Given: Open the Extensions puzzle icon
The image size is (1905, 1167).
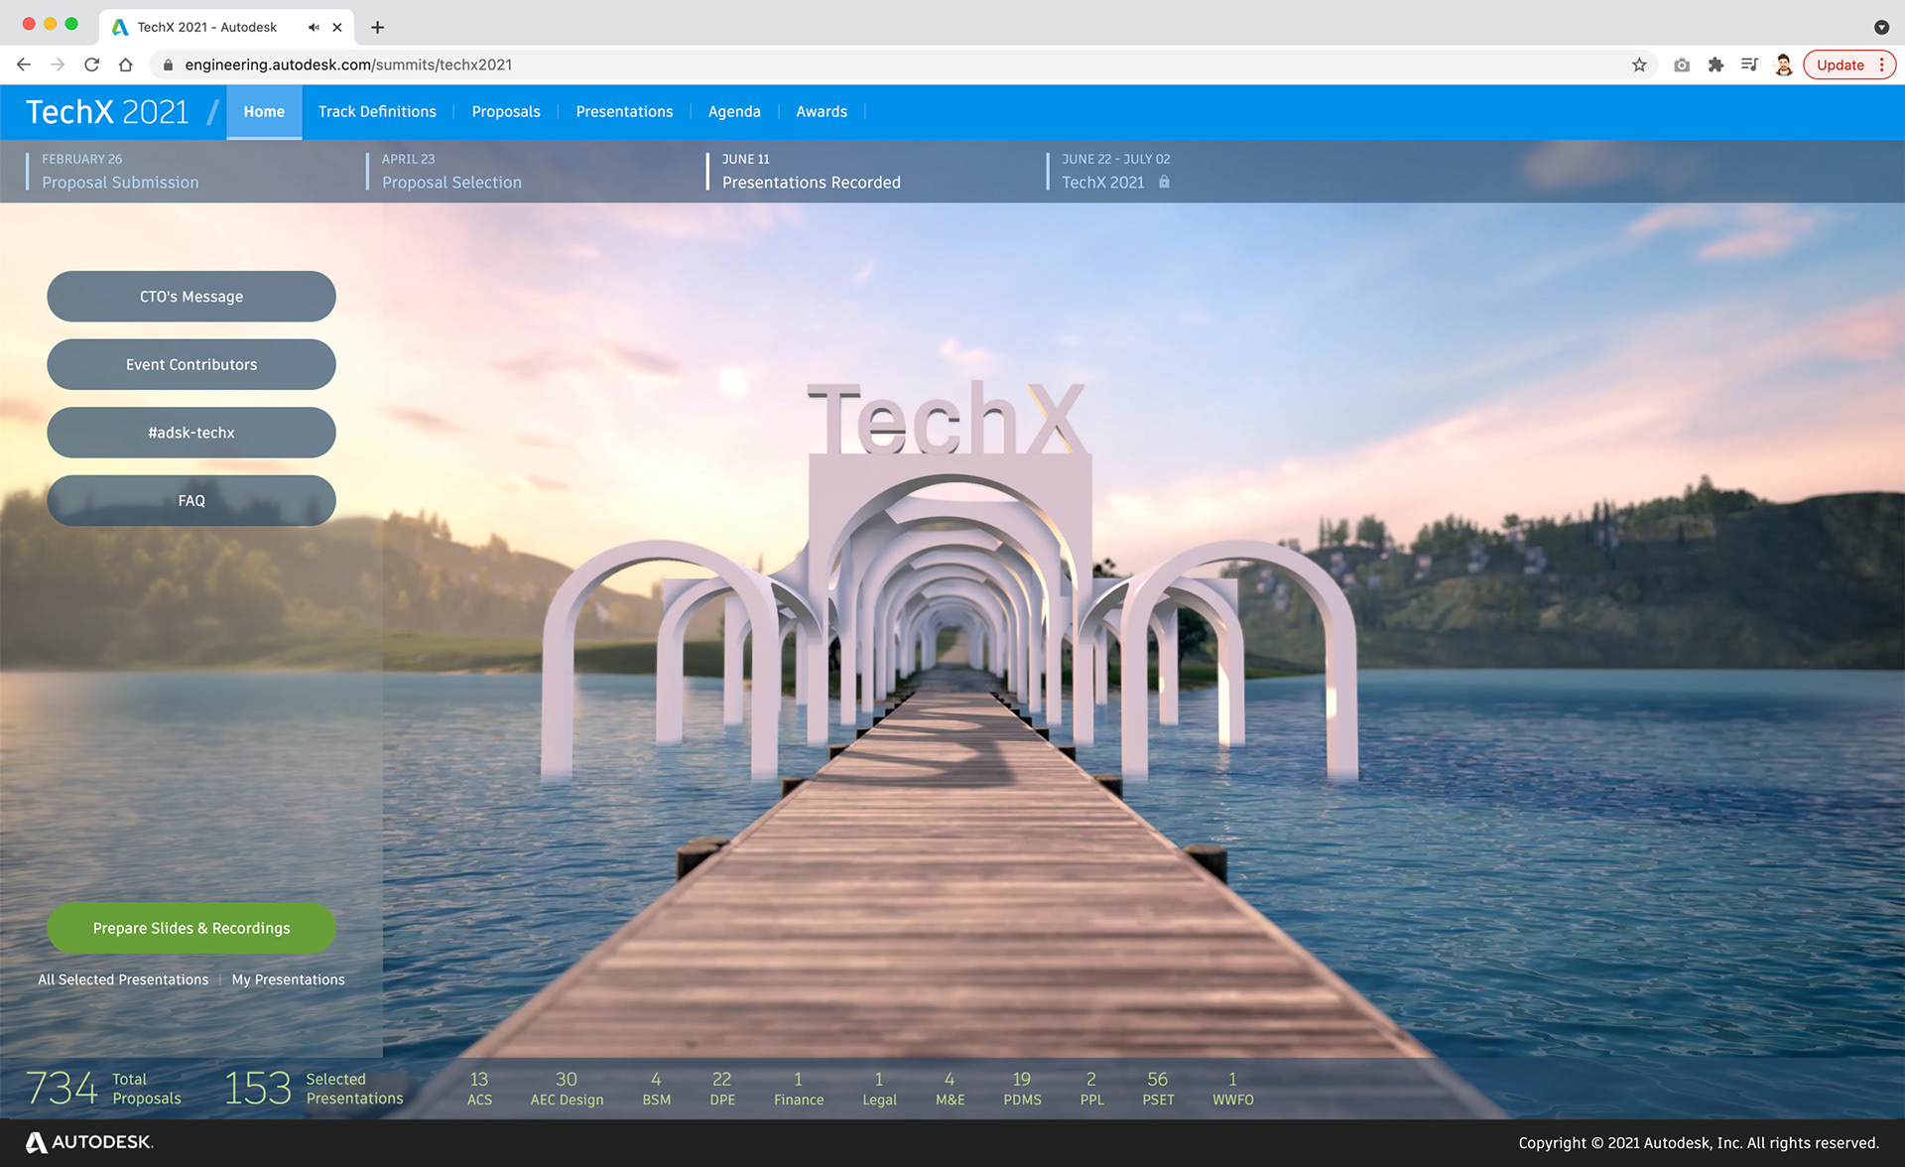Looking at the screenshot, I should coord(1715,65).
